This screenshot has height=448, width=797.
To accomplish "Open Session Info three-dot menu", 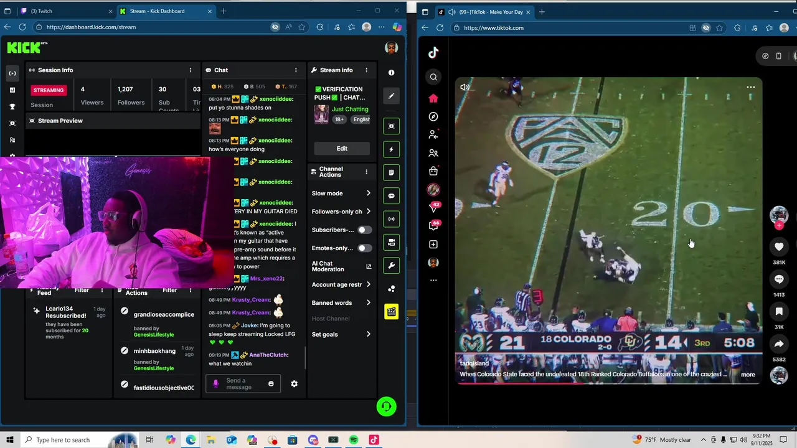I will pos(191,70).
